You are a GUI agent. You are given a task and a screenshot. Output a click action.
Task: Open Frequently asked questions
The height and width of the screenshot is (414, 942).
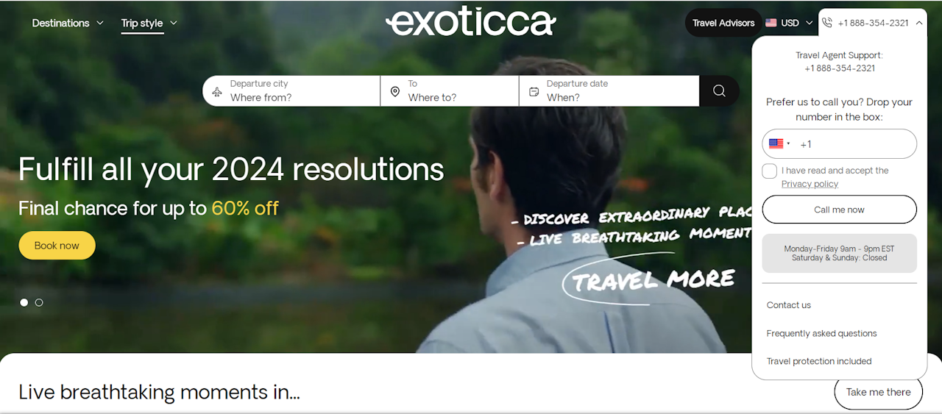(x=821, y=333)
